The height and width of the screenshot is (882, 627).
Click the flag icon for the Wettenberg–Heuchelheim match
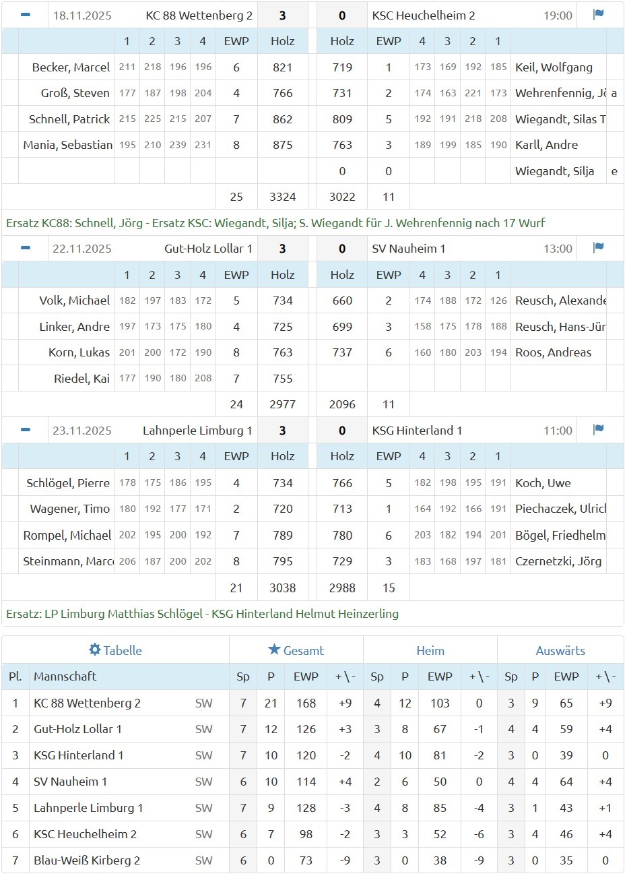(x=598, y=15)
